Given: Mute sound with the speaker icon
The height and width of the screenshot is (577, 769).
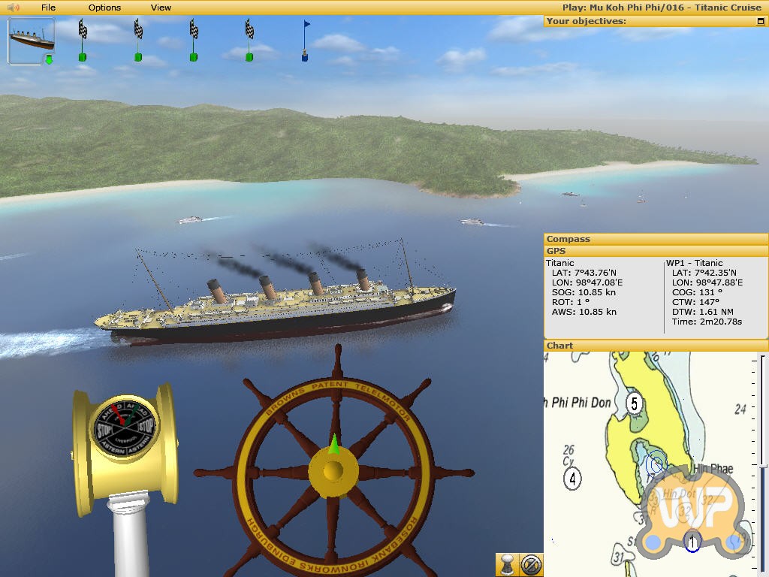Looking at the screenshot, I should coord(13,8).
